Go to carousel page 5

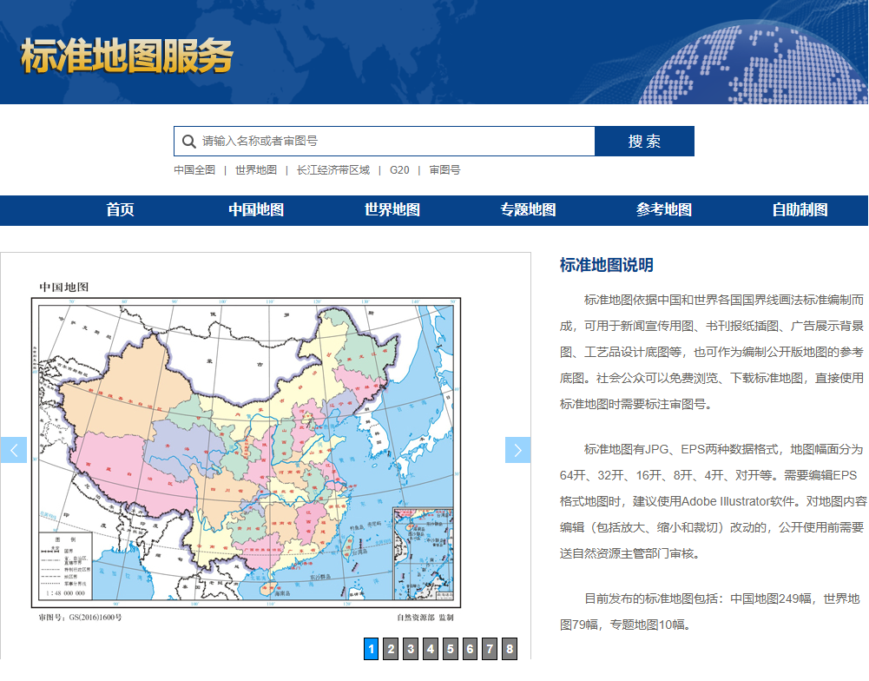tap(451, 648)
